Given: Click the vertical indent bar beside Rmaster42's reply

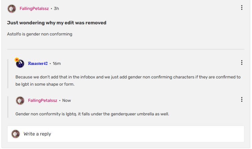Looking at the screenshot, I should pyautogui.click(x=8, y=74).
